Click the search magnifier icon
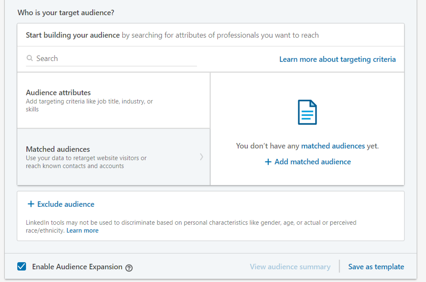Screen dimensions: 426x282 point(30,59)
